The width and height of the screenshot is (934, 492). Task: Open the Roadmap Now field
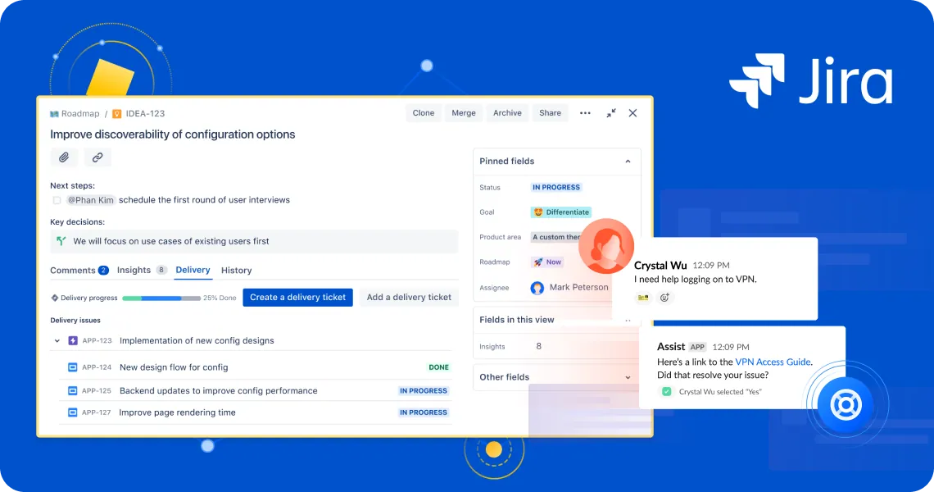[547, 262]
